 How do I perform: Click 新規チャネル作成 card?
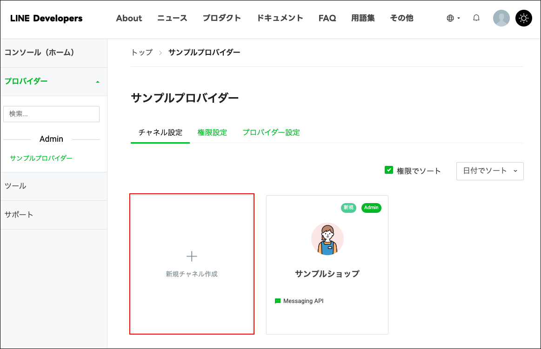[x=192, y=264]
